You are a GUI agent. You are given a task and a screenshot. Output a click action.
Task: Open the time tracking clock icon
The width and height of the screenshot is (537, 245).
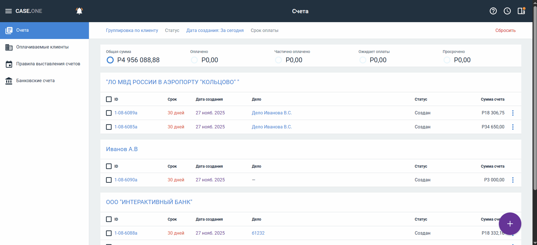pos(507,11)
